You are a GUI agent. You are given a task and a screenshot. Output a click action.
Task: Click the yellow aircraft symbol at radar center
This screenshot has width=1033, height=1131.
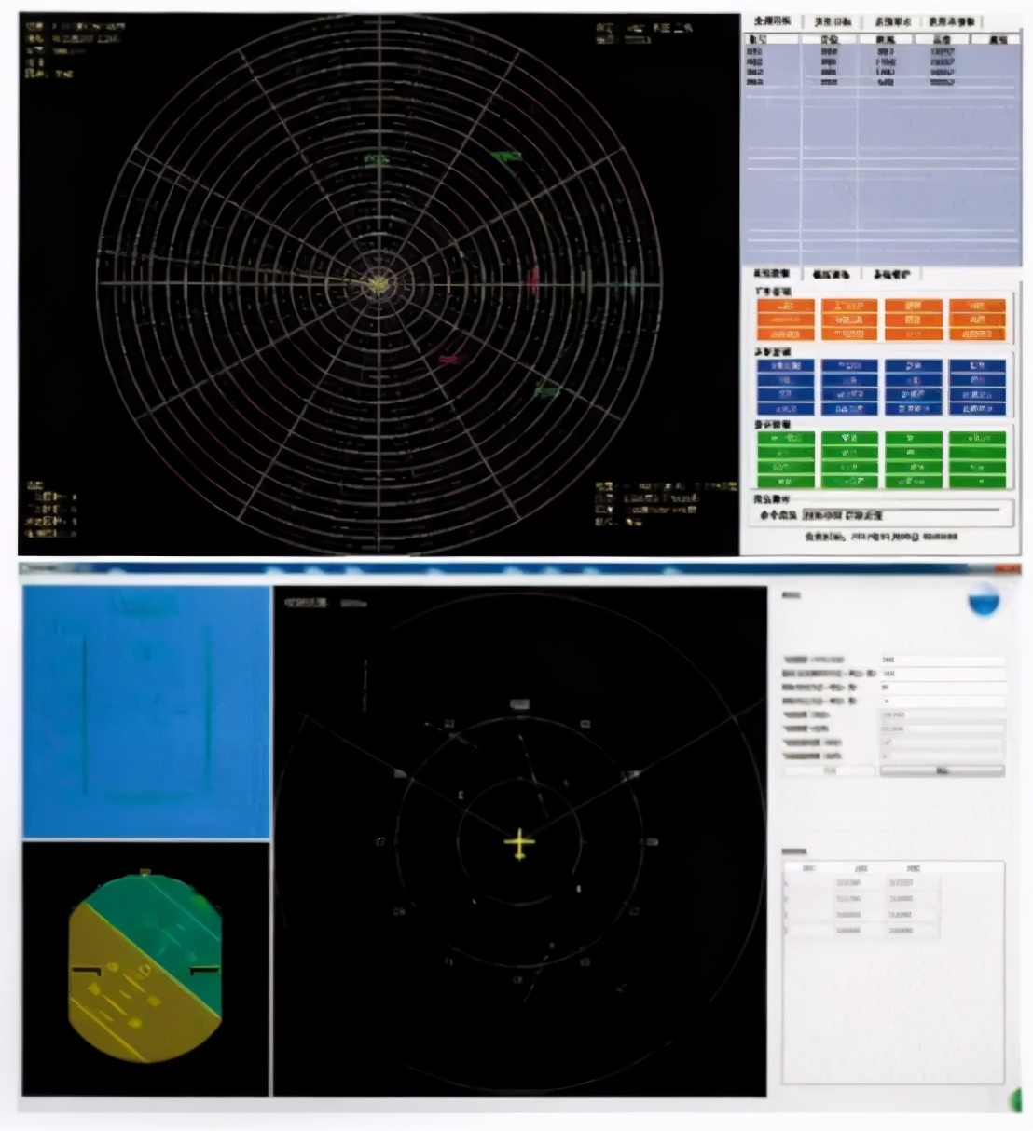click(x=519, y=845)
